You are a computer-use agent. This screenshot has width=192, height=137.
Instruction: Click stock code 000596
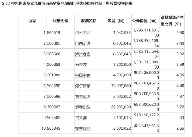pos(54,97)
